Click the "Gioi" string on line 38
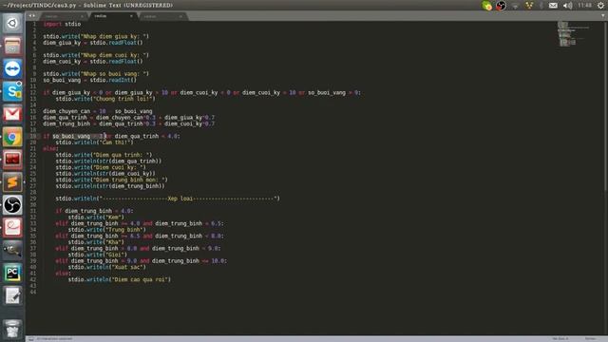 (116, 255)
